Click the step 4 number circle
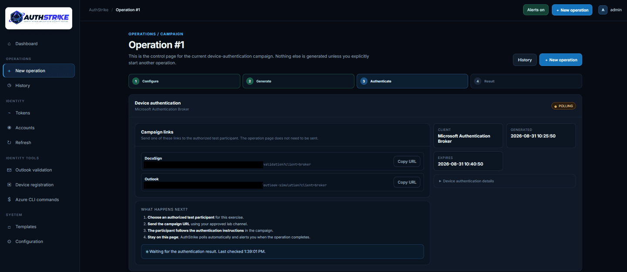 point(478,81)
